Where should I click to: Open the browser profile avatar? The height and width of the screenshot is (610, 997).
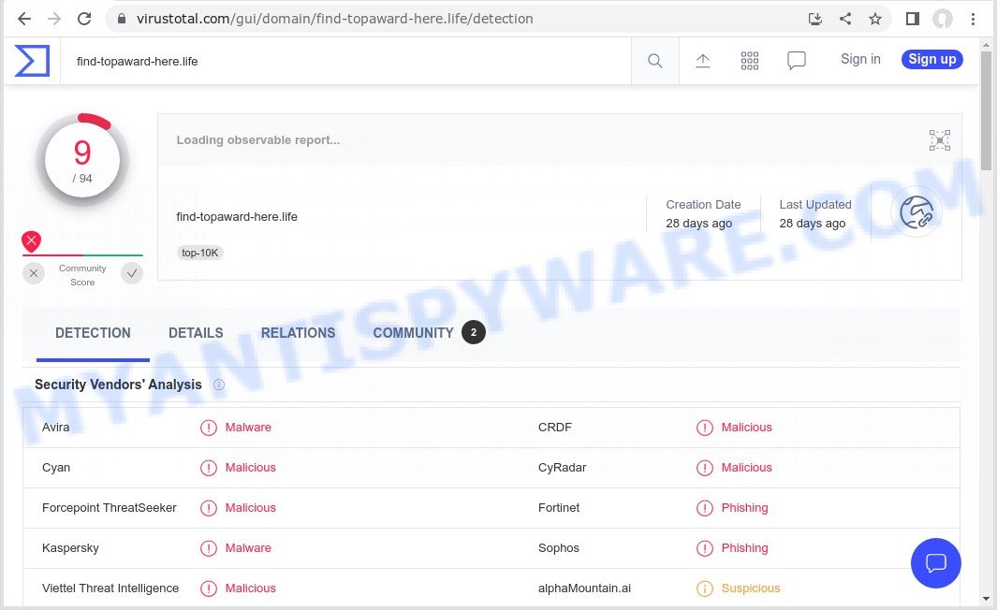coord(943,19)
